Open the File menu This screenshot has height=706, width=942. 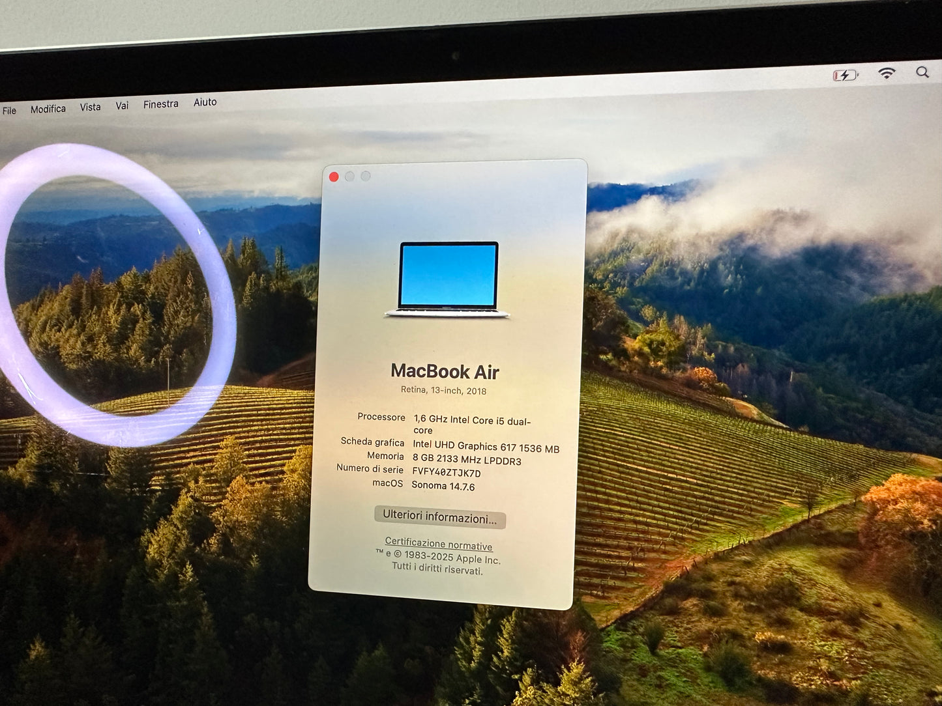click(x=9, y=111)
